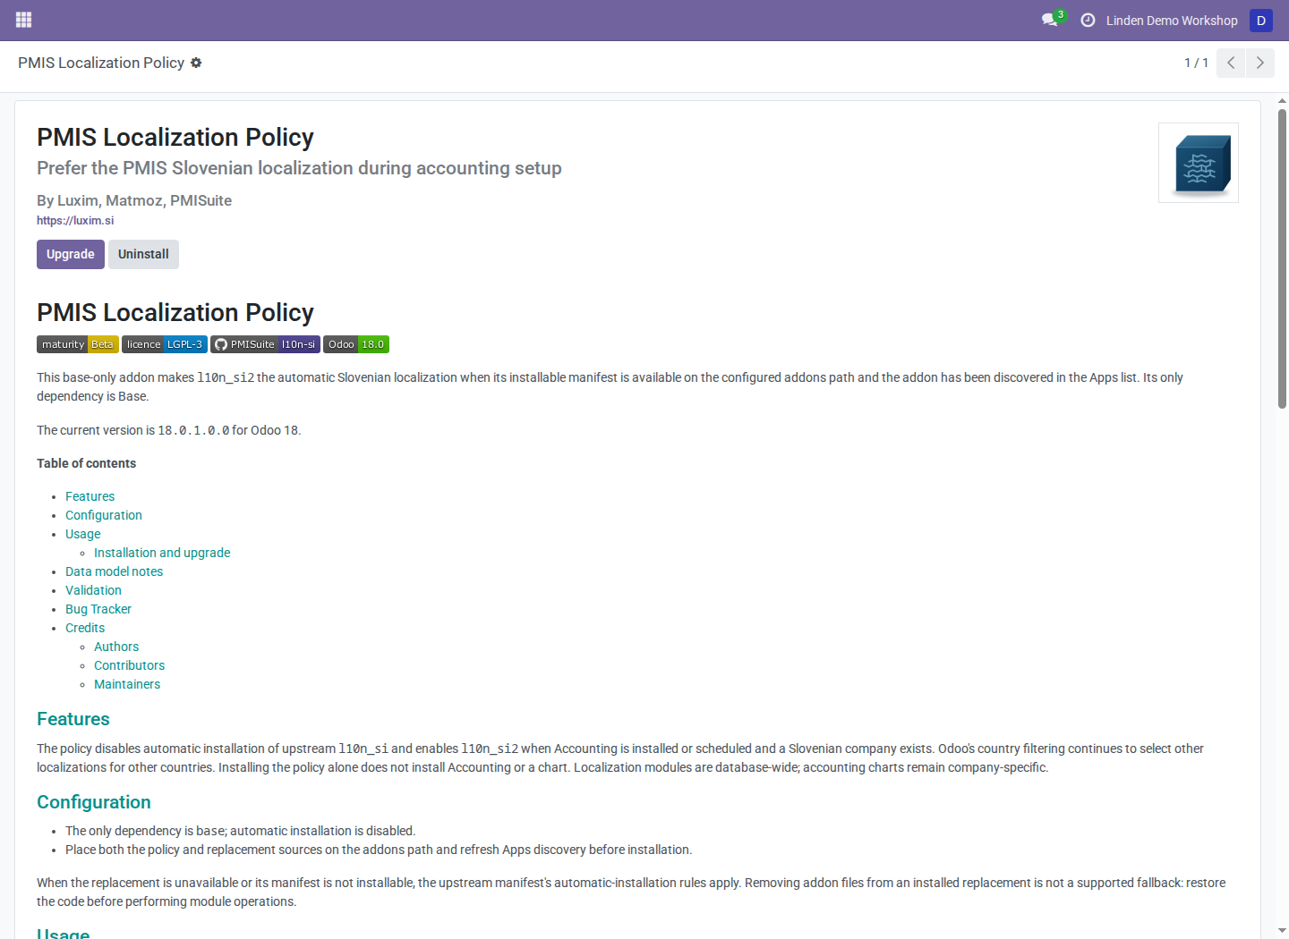Click the By Luxim, Matmoz, PMISuite line
Viewport: 1289px width, 939px height.
(134, 200)
